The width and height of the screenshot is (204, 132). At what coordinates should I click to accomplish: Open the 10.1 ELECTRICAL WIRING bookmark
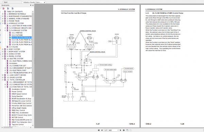point(20,61)
